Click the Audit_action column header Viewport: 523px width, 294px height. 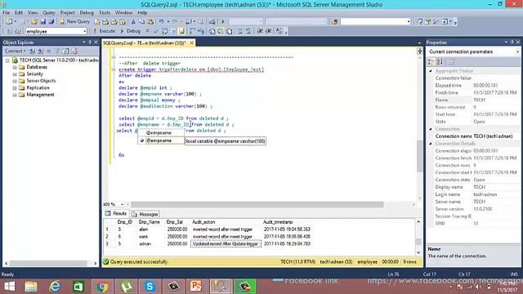(203, 222)
